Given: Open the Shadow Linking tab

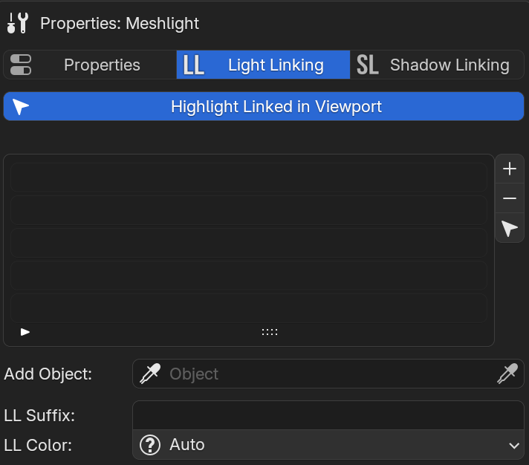Looking at the screenshot, I should point(437,65).
